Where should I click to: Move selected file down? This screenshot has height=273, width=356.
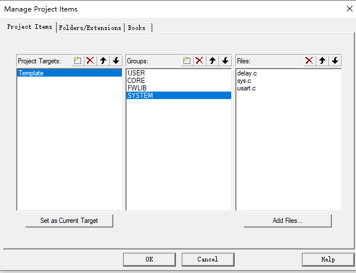(335, 60)
